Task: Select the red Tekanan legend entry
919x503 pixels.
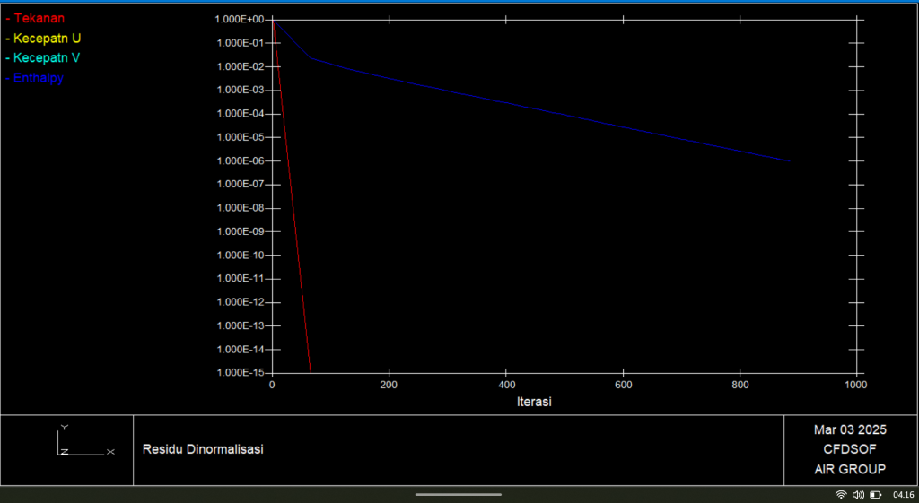Action: tap(37, 18)
